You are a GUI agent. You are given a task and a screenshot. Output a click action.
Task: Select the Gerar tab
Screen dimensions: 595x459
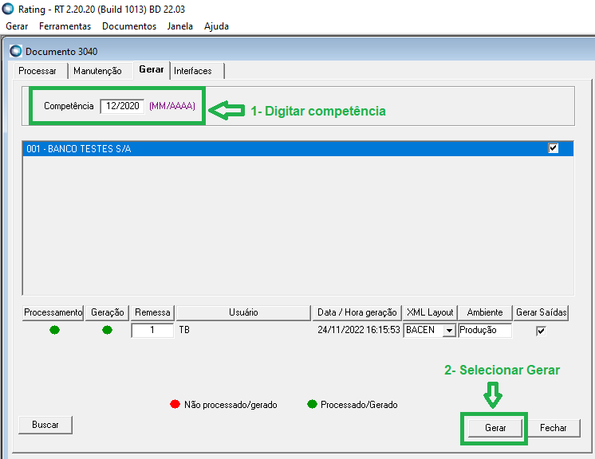pos(152,69)
